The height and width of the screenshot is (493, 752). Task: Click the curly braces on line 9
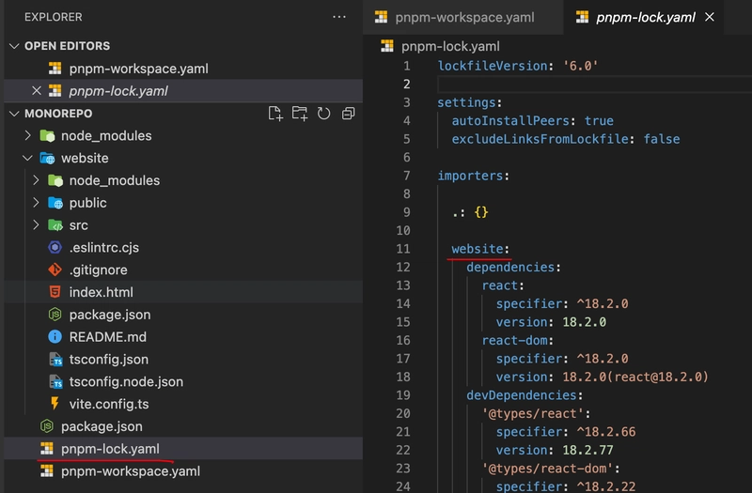point(481,212)
